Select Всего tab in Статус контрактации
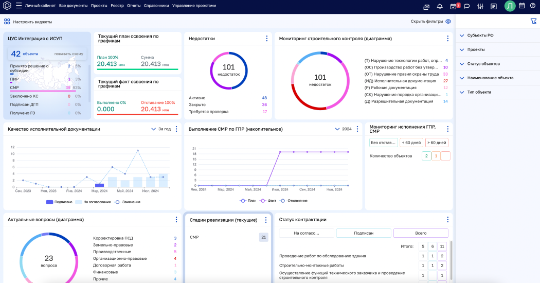The height and width of the screenshot is (283, 540). [x=421, y=233]
